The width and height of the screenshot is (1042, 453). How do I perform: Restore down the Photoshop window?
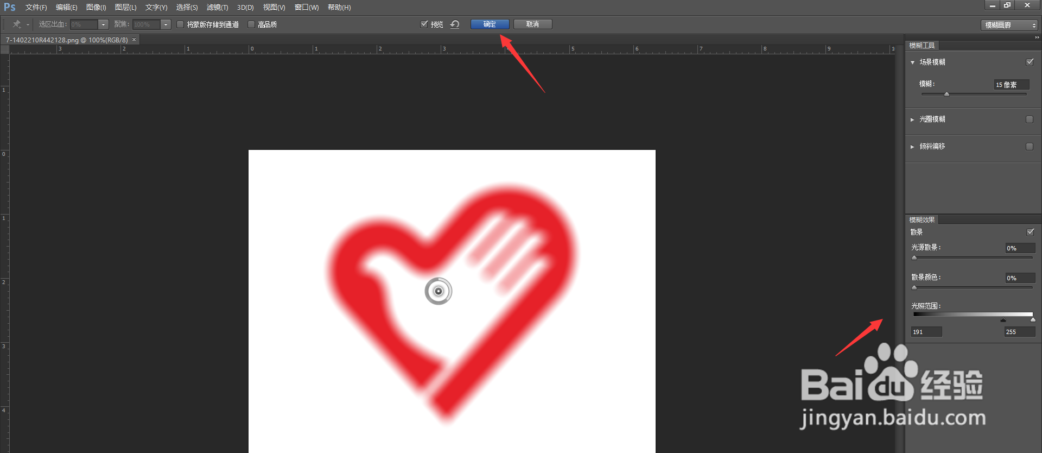click(x=1008, y=5)
